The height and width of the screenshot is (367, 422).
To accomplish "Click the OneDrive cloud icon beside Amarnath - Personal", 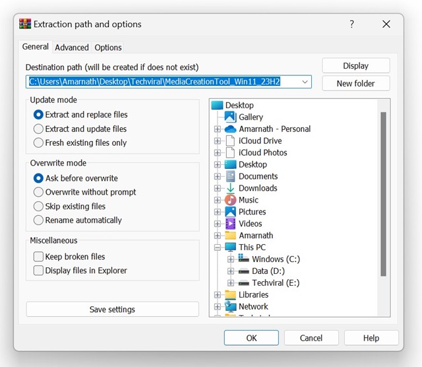I will tap(230, 129).
